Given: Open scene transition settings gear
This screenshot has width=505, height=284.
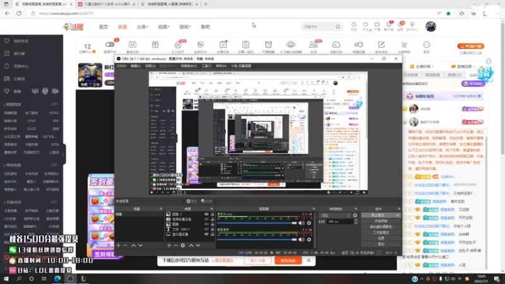Looking at the screenshot, I should click(x=355, y=215).
